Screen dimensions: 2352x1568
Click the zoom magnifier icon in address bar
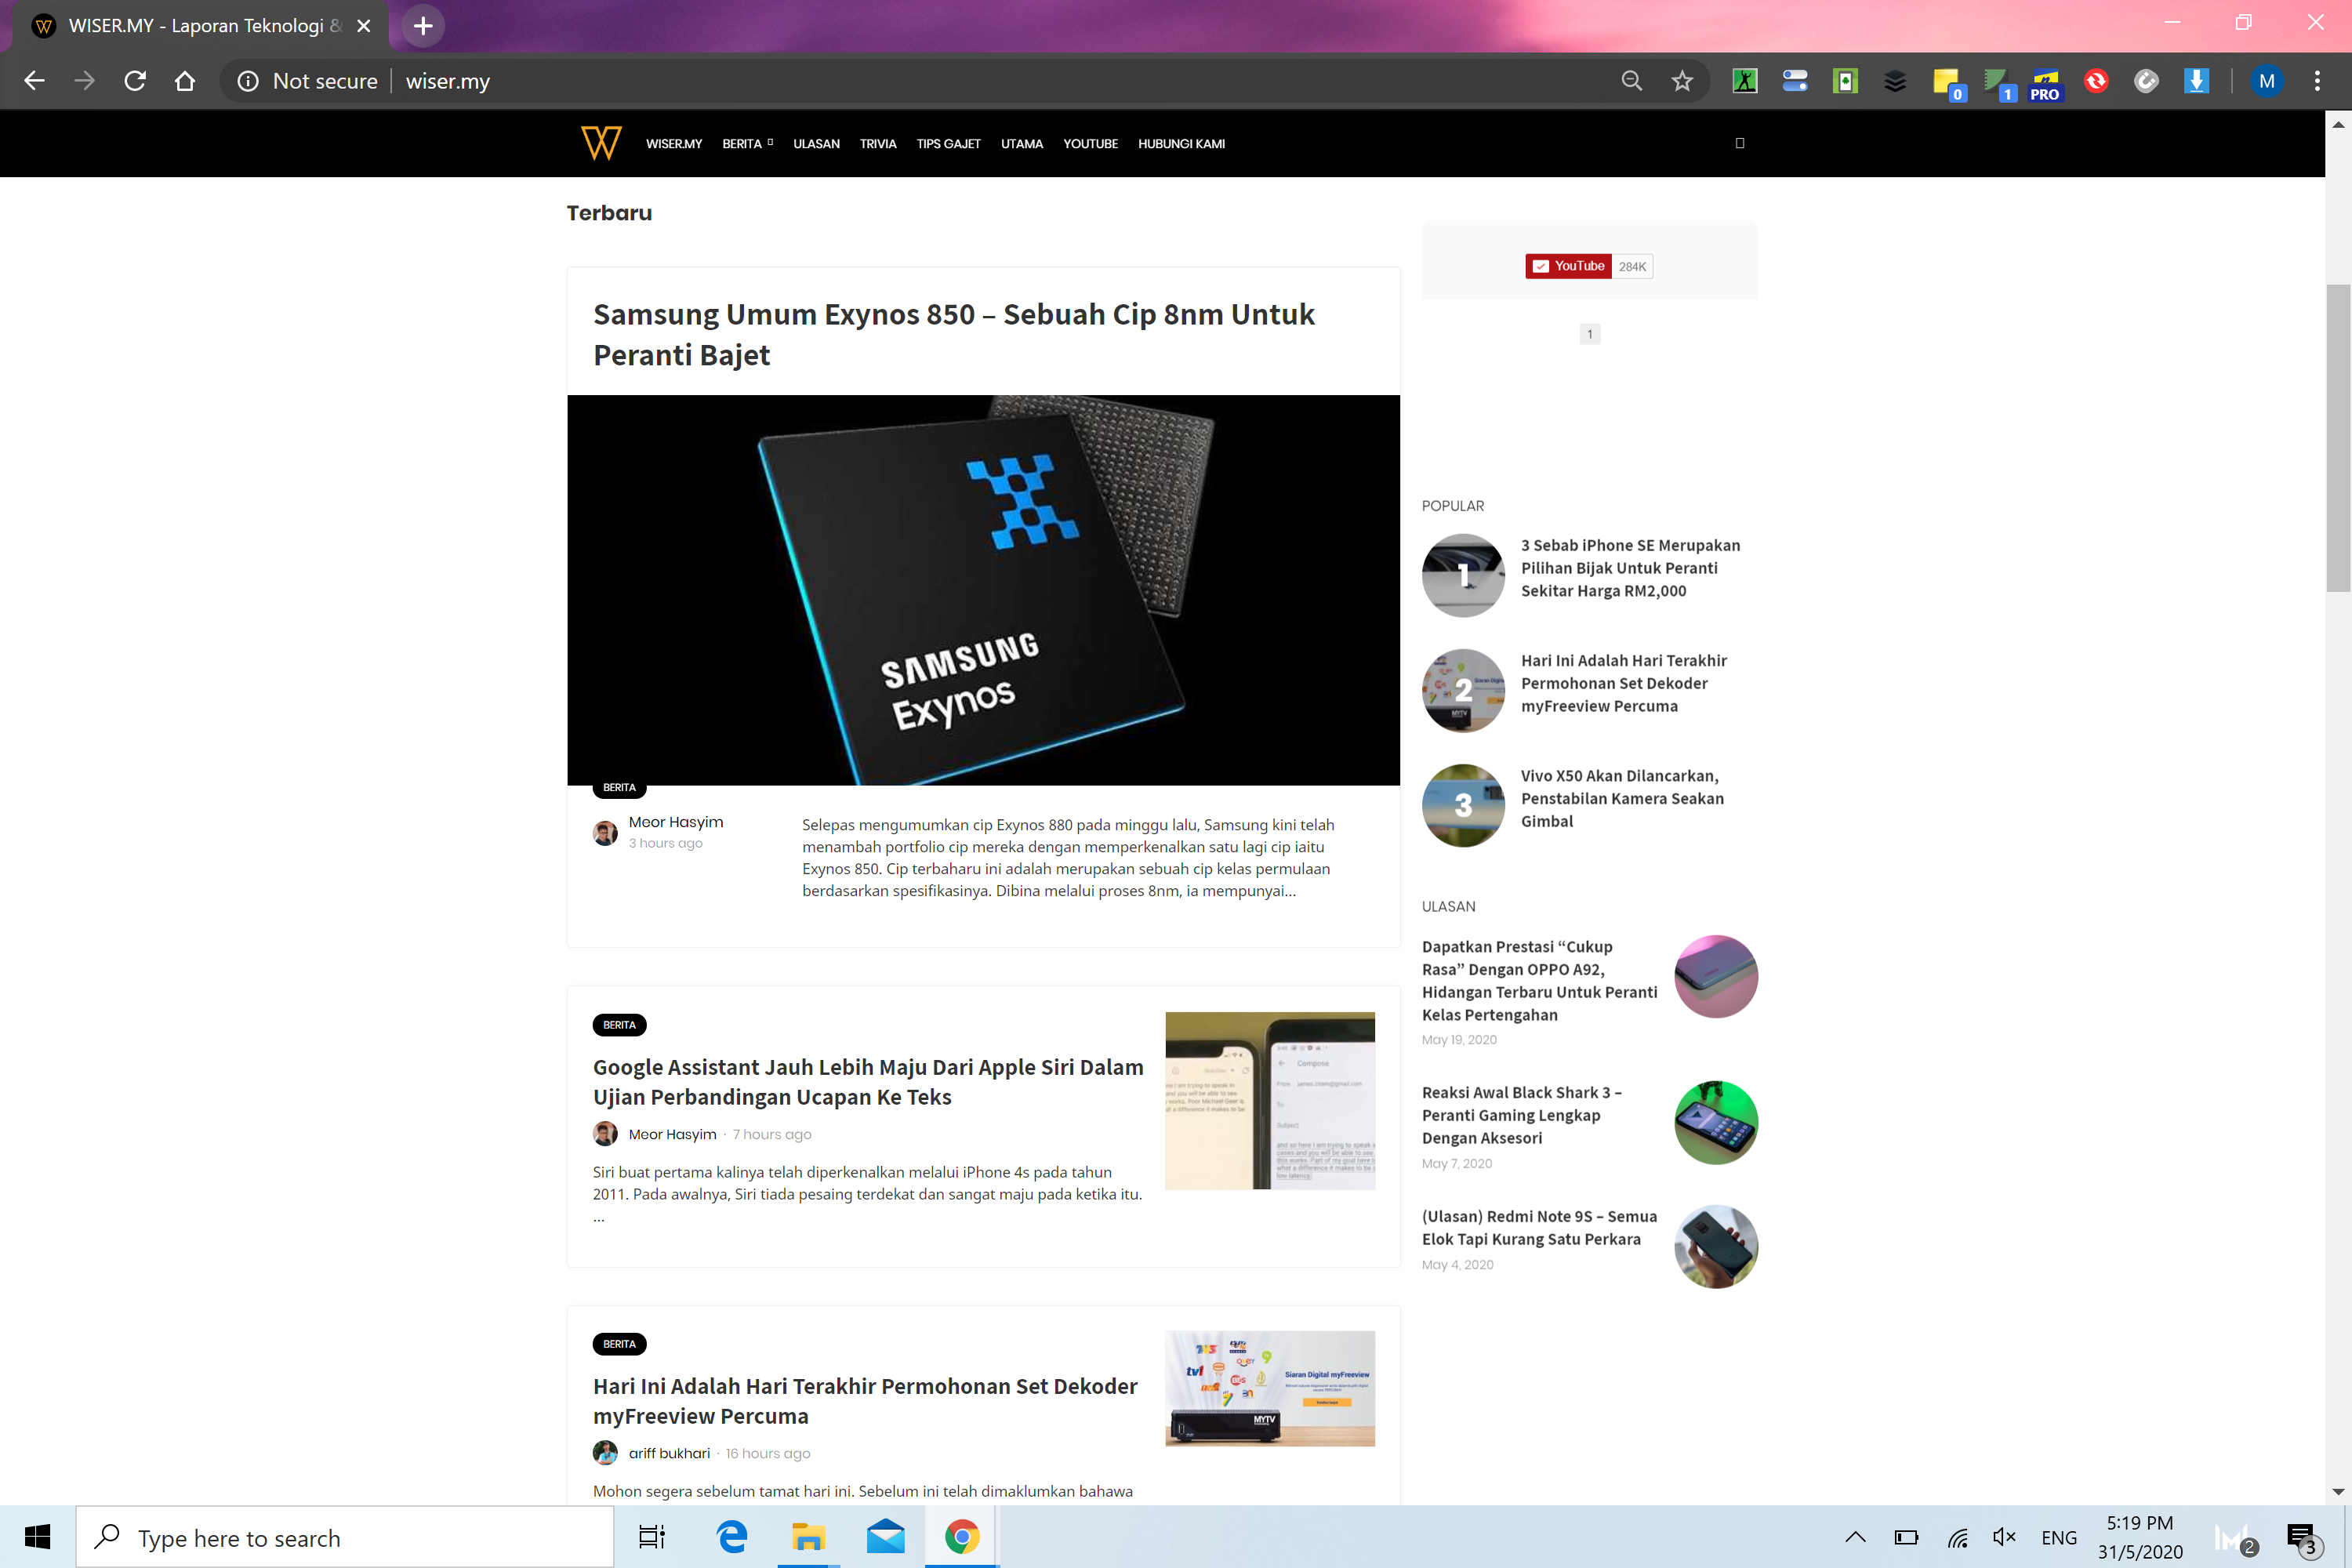1631,81
